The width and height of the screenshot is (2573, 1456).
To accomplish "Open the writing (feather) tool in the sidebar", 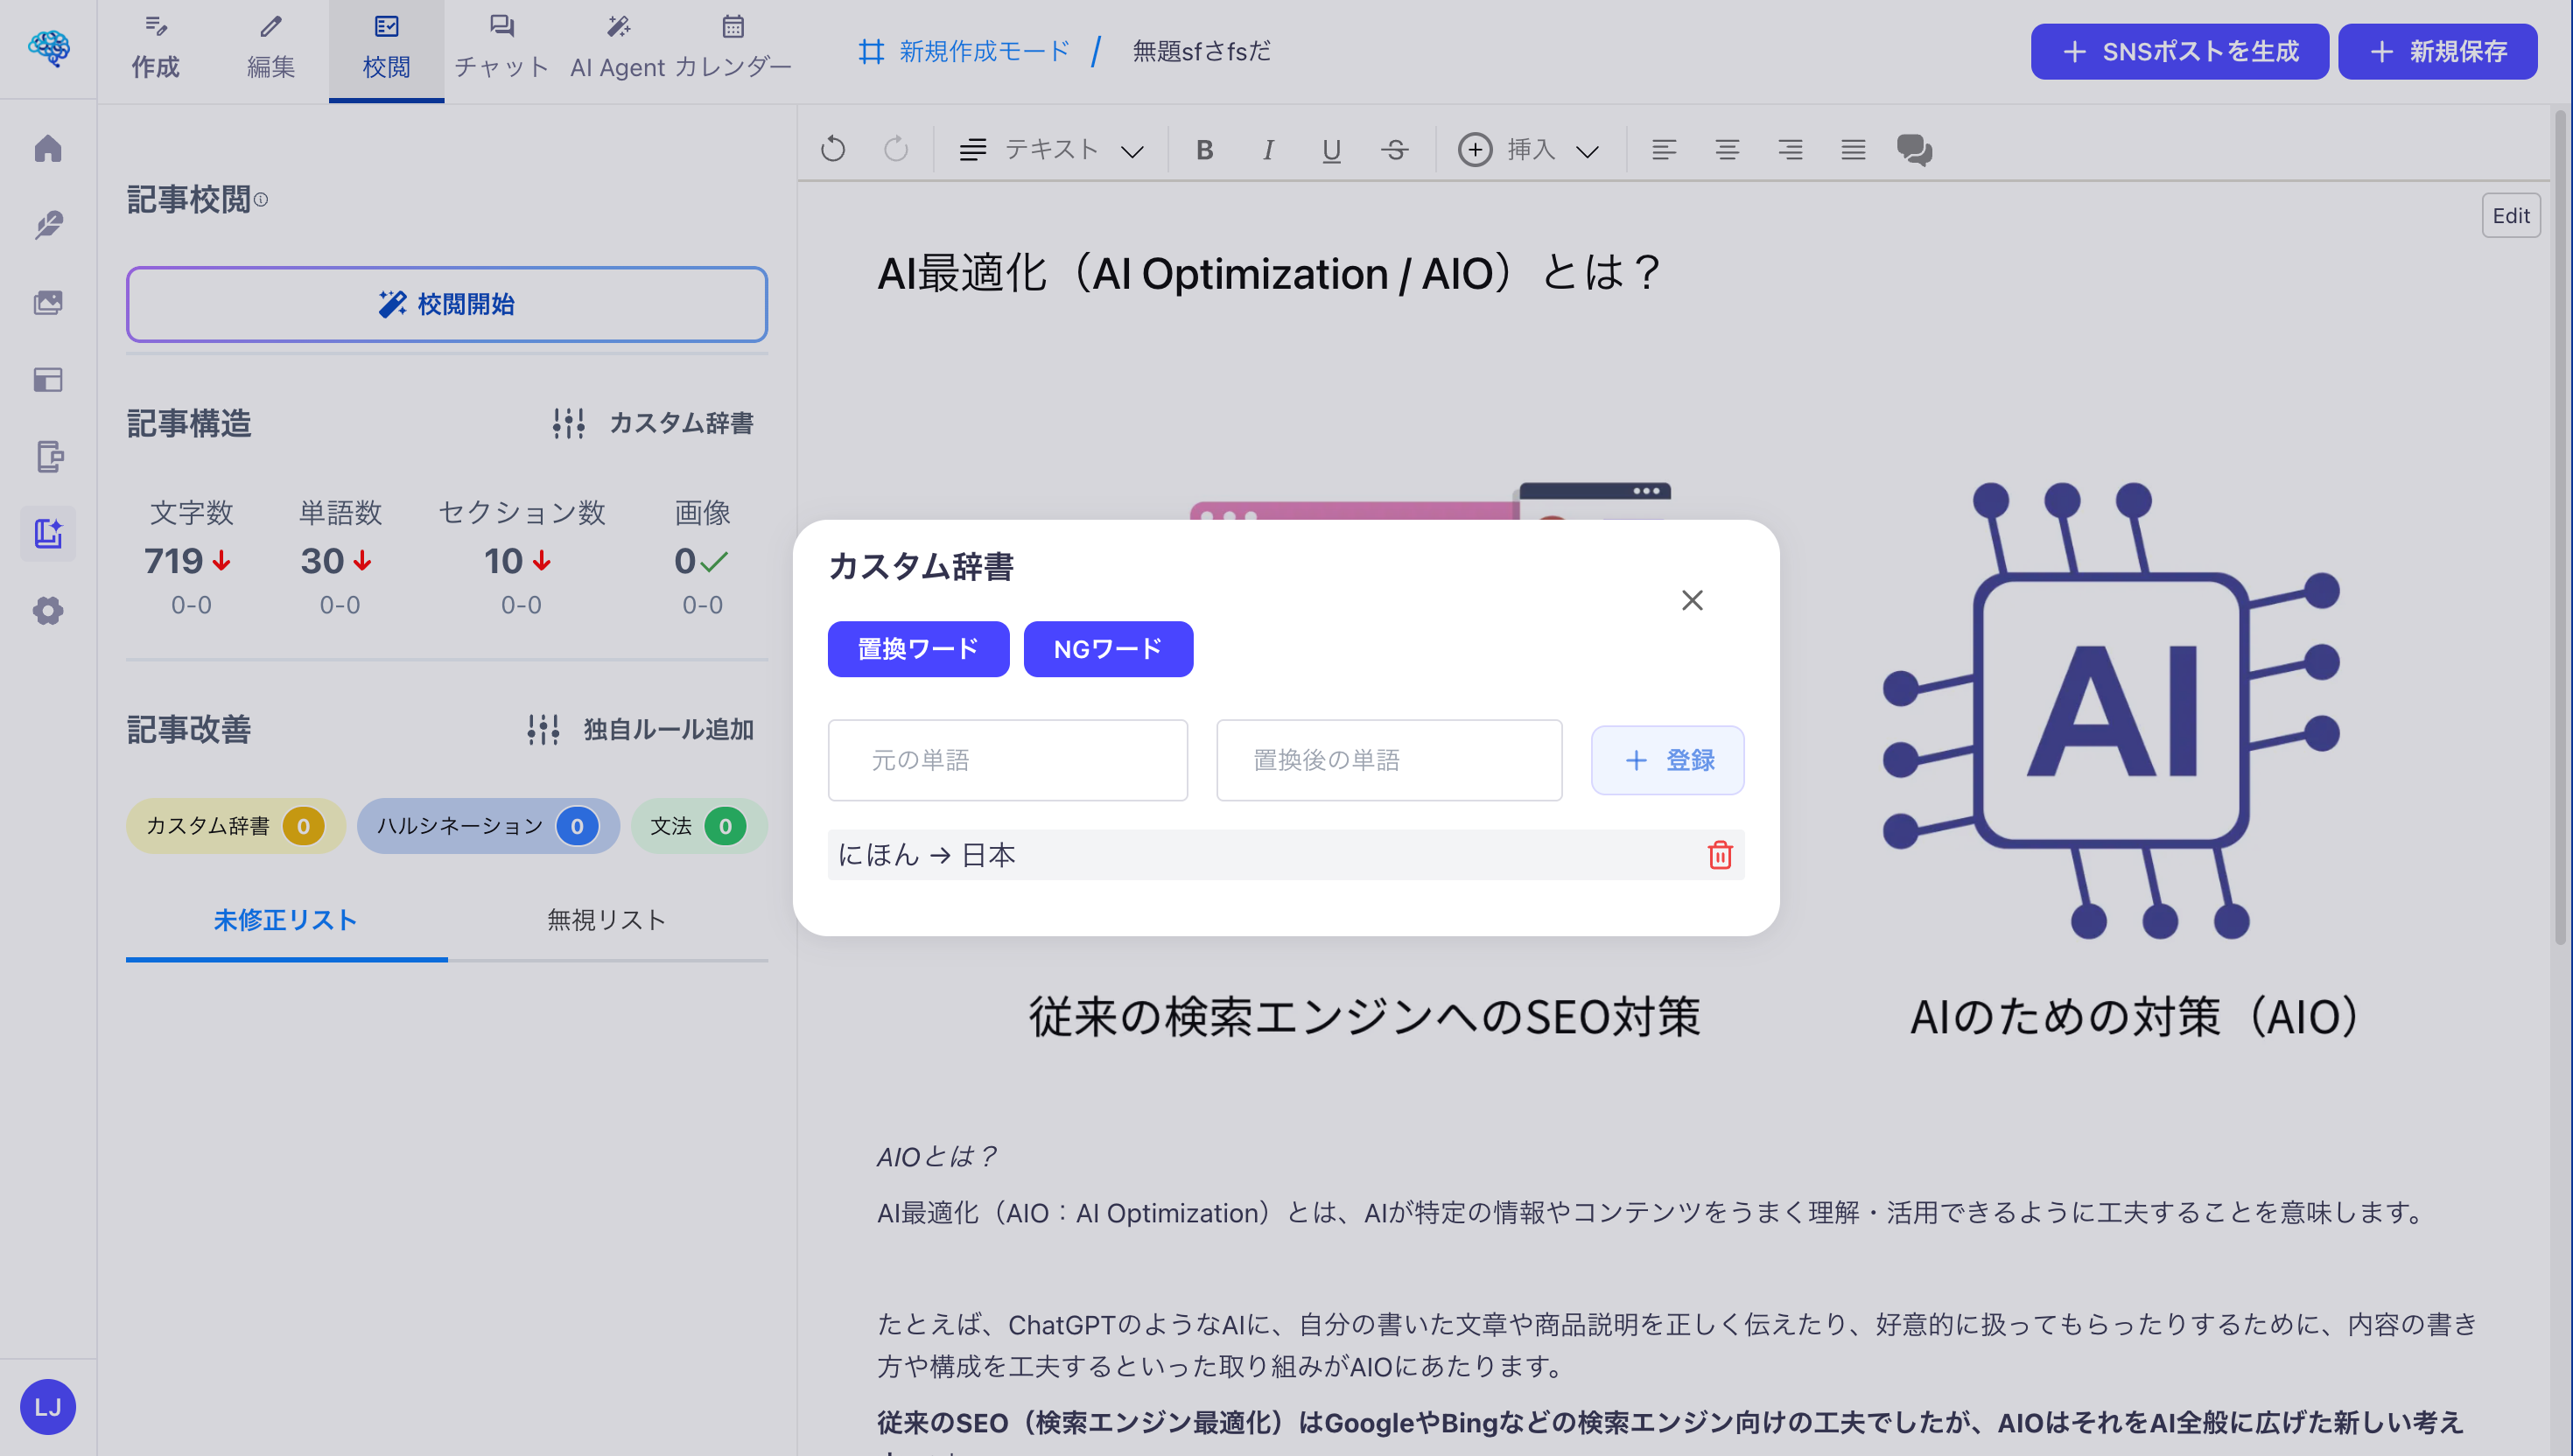I will click(47, 224).
